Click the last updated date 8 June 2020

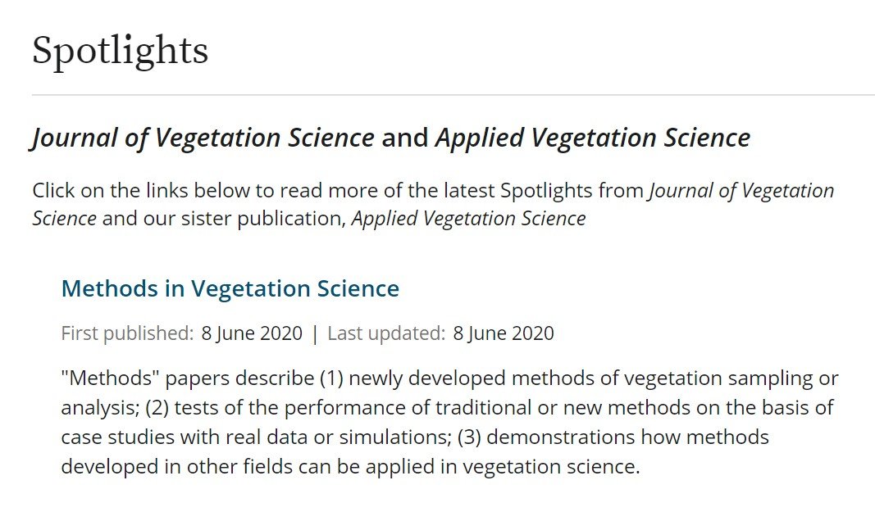(x=504, y=333)
